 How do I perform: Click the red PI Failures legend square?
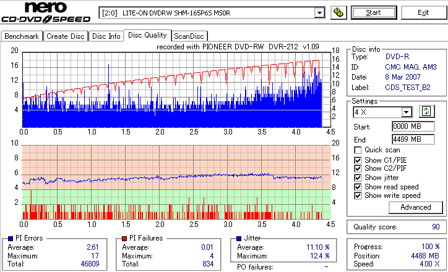click(124, 239)
